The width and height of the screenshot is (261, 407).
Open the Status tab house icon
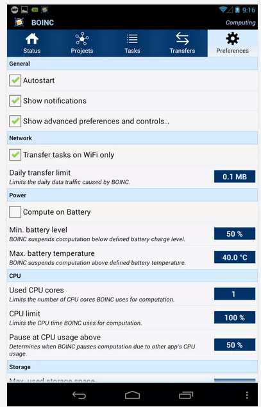pyautogui.click(x=31, y=39)
